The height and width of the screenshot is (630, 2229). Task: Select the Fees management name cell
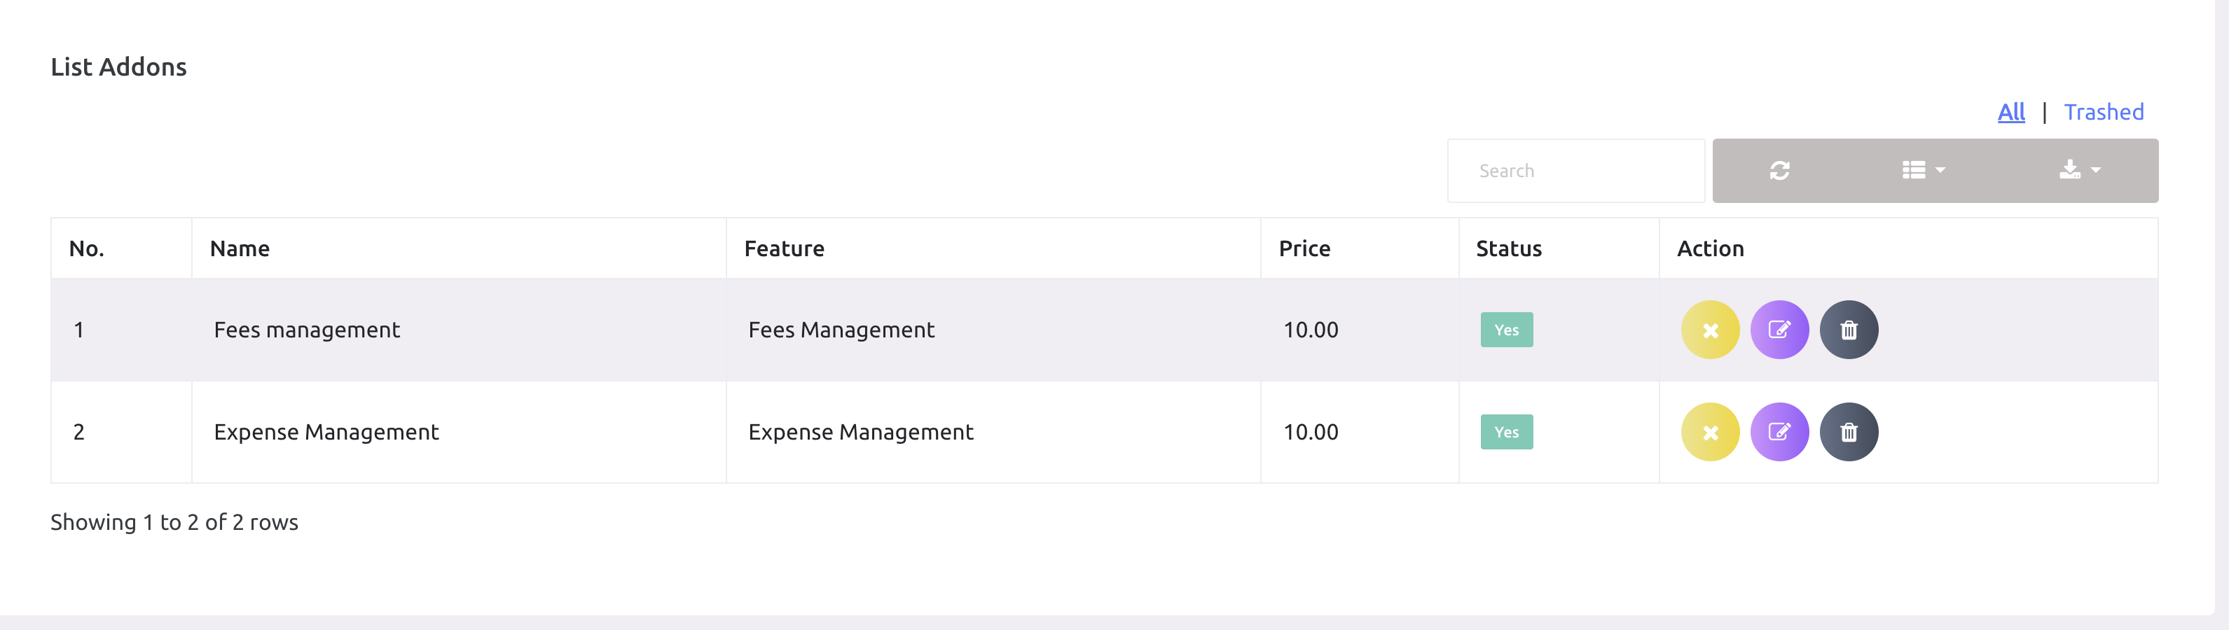click(306, 330)
